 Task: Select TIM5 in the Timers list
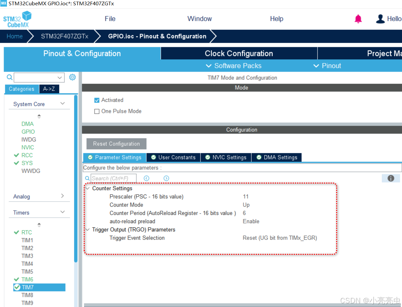click(27, 272)
